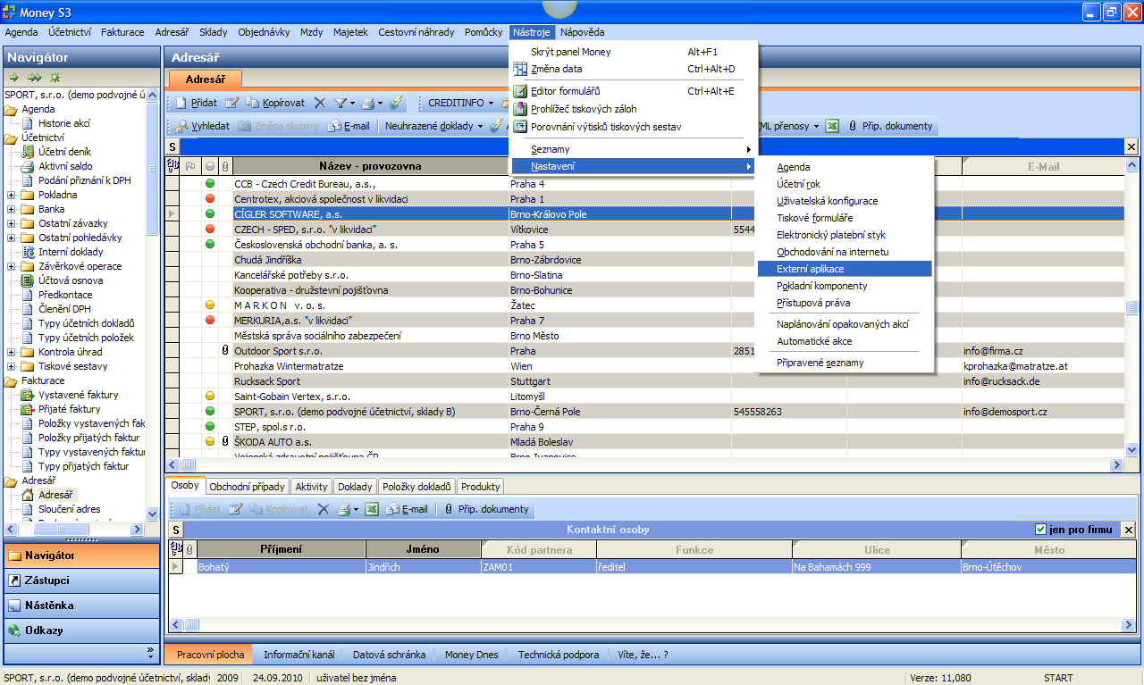Sort by Název - provozovna column header
Viewport: 1144px width, 685px height.
369,166
